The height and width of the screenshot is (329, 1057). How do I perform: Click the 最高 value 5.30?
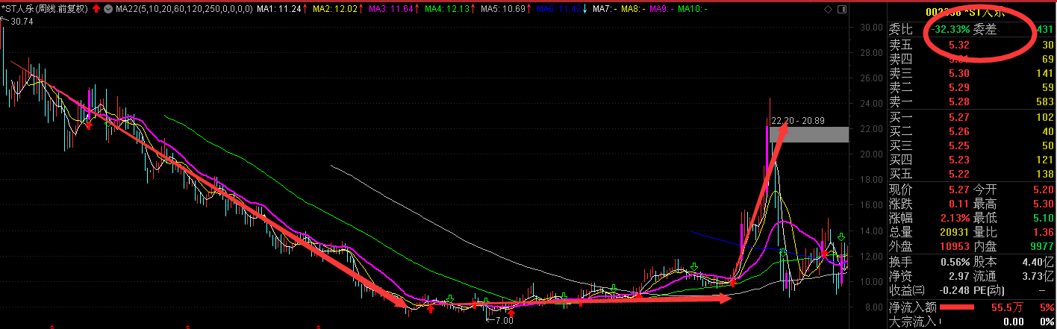(x=1042, y=203)
